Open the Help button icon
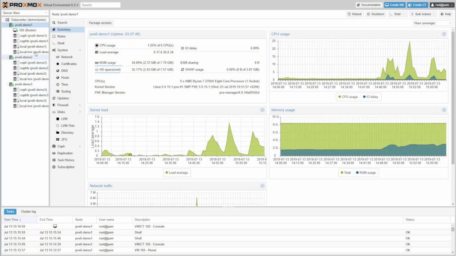The height and width of the screenshot is (256, 456). [x=445, y=14]
